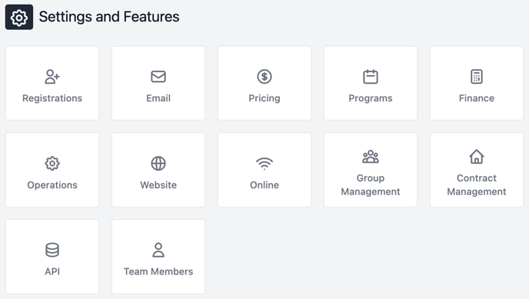The height and width of the screenshot is (299, 529).
Task: Click the Registrations person-plus icon
Action: point(52,77)
